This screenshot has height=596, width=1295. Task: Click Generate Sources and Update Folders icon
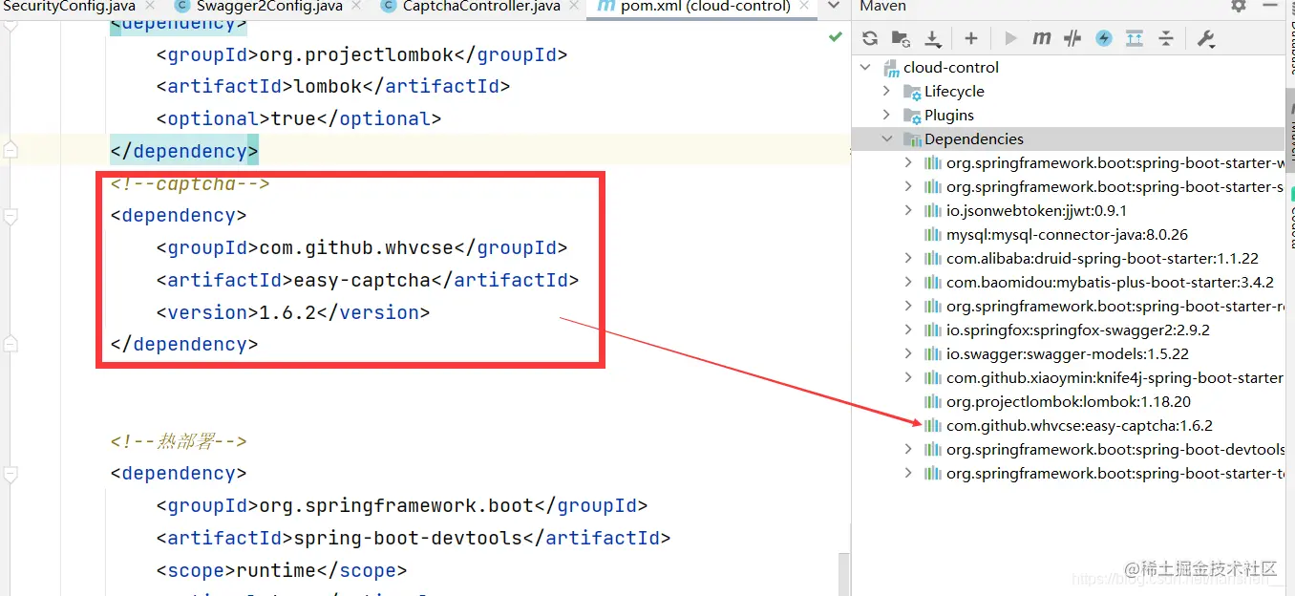tap(901, 38)
